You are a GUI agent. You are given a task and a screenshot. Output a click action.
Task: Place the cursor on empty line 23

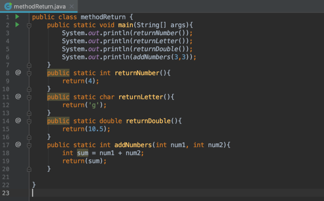coord(177,193)
